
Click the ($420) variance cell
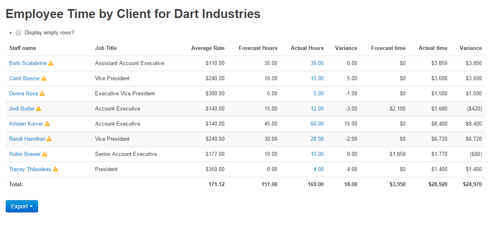(x=474, y=108)
